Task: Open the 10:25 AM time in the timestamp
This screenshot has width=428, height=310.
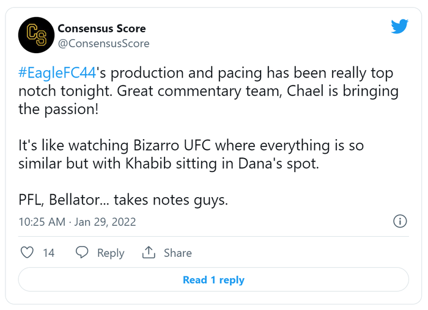Action: (42, 222)
